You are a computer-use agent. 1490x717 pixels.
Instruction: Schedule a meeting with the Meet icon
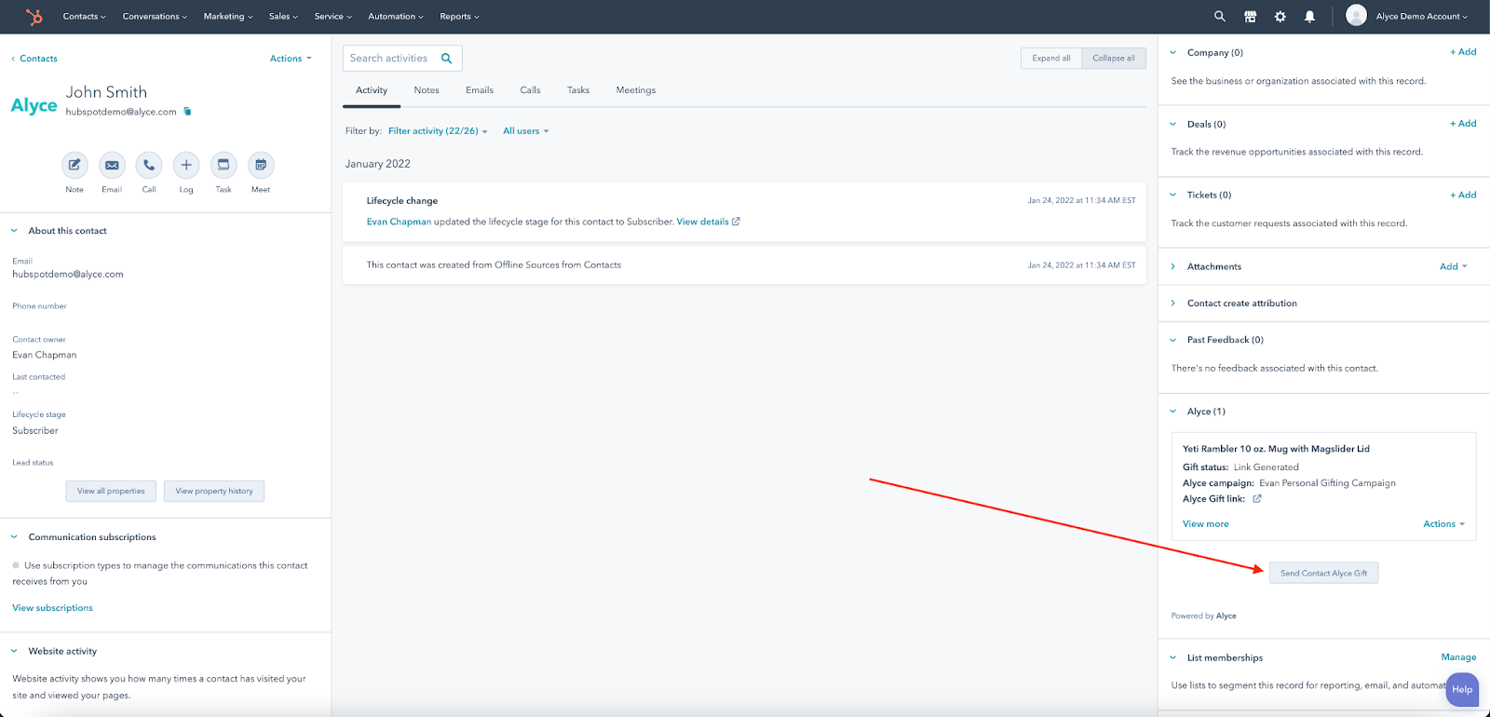[x=261, y=166]
